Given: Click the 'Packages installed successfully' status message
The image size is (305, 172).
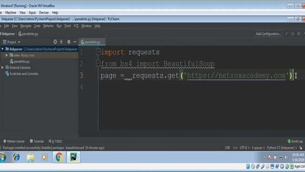Looking at the screenshot, I should click(53, 148).
